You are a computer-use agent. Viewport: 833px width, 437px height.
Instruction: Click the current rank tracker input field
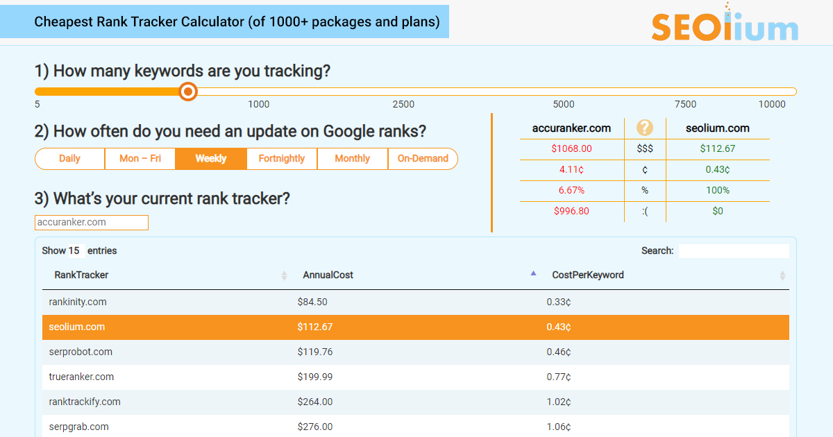[x=92, y=223]
